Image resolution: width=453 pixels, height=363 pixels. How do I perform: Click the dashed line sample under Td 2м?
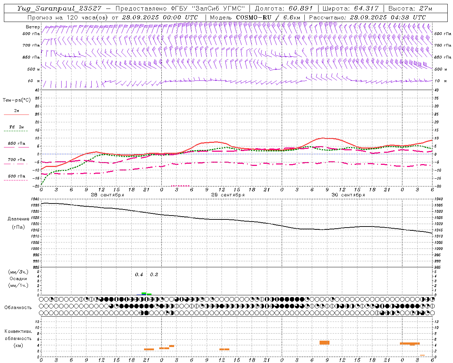(x=16, y=131)
